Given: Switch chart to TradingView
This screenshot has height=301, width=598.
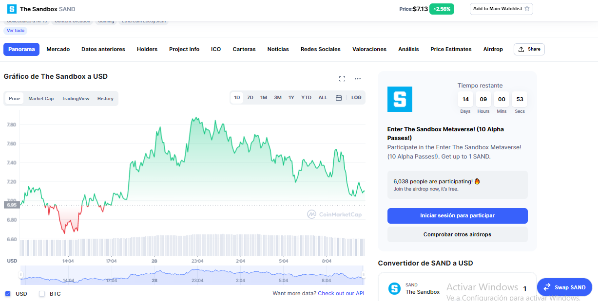Looking at the screenshot, I should click(76, 98).
